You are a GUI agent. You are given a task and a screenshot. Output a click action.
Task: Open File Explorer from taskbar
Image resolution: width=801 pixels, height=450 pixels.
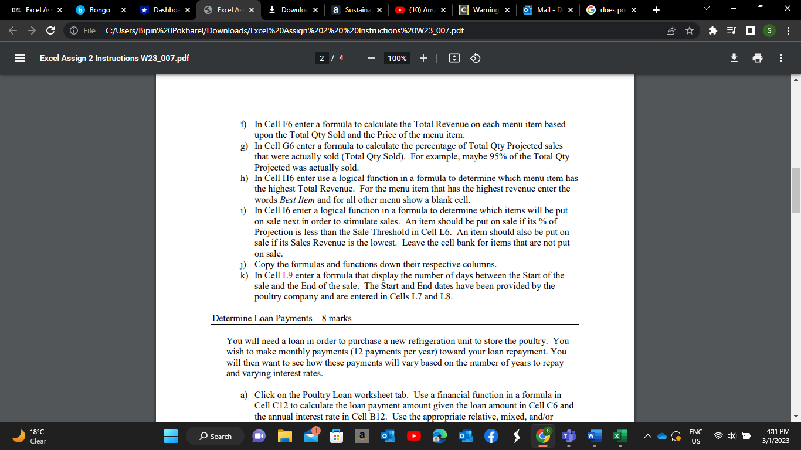pos(284,436)
